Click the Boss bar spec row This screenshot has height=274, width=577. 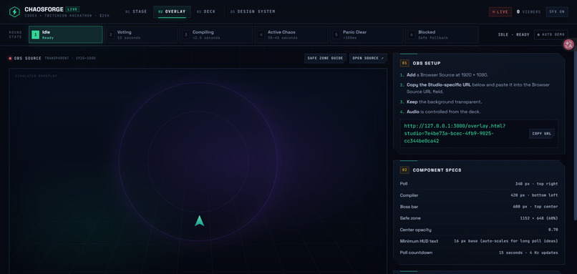coord(479,207)
